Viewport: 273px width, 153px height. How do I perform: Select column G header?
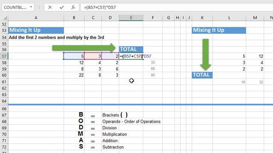pyautogui.click(x=168, y=18)
